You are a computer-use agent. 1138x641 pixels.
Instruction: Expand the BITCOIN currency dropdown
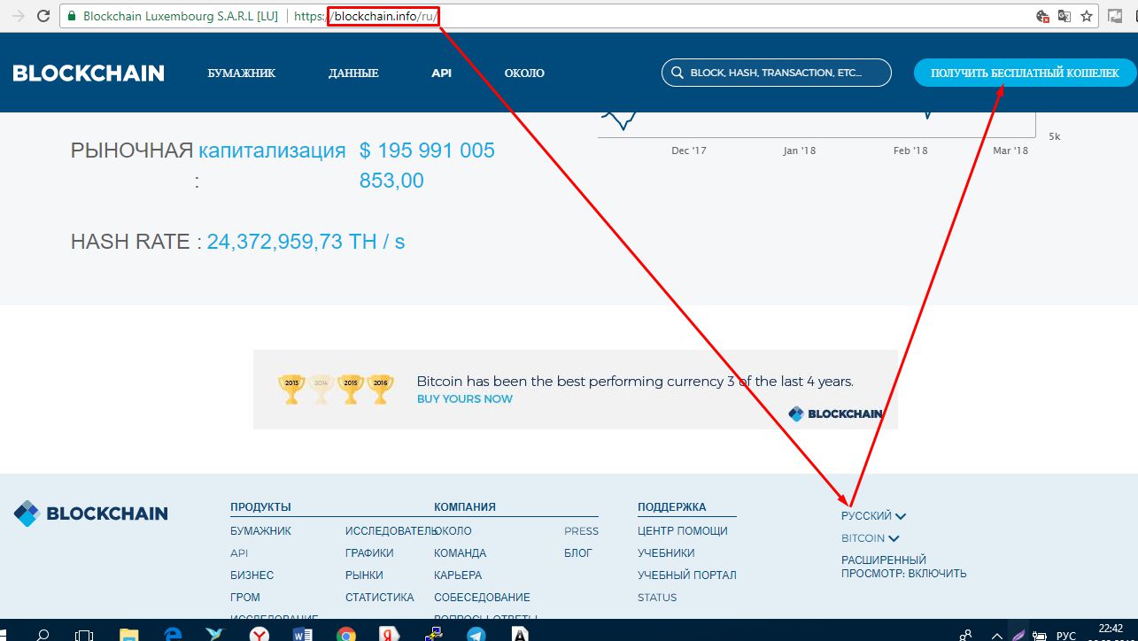870,538
